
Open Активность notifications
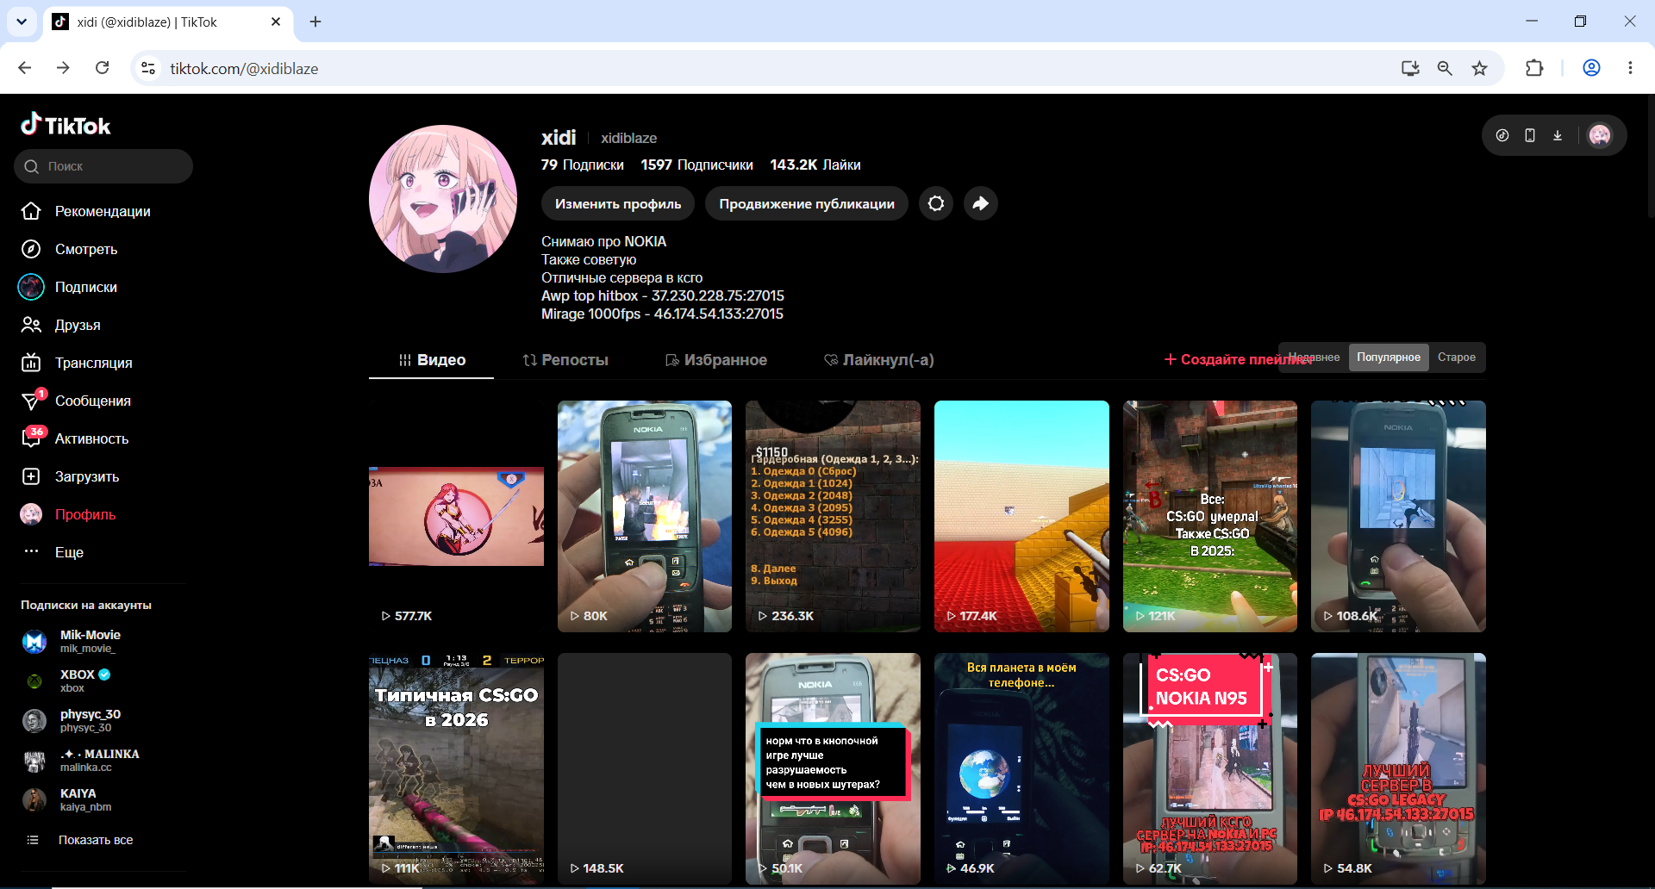click(x=76, y=438)
